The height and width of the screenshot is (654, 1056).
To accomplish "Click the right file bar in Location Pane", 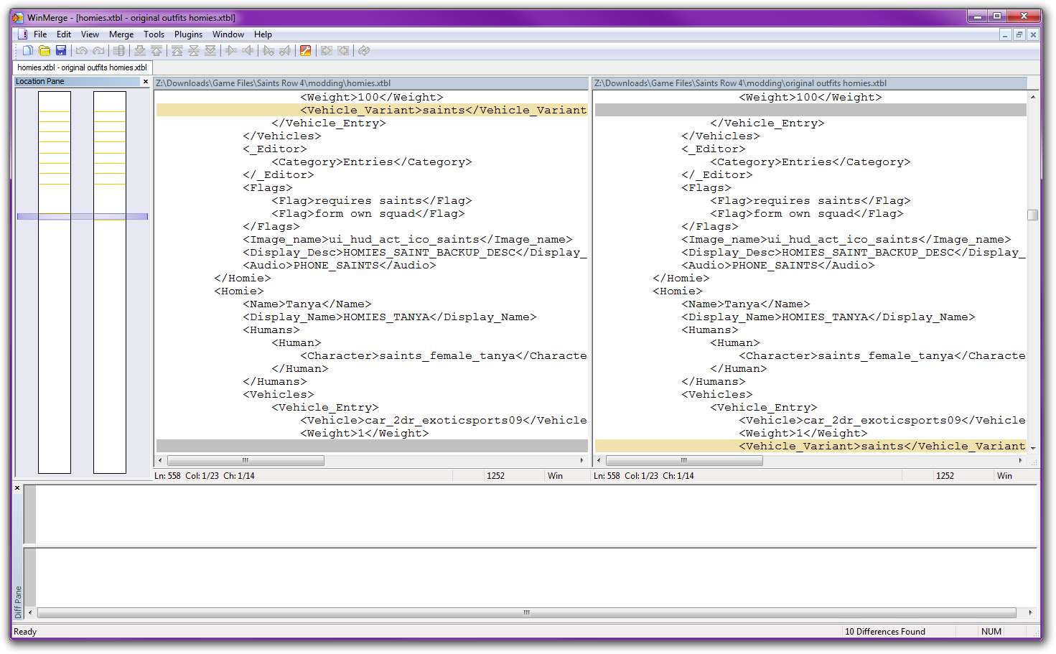I will [x=110, y=282].
